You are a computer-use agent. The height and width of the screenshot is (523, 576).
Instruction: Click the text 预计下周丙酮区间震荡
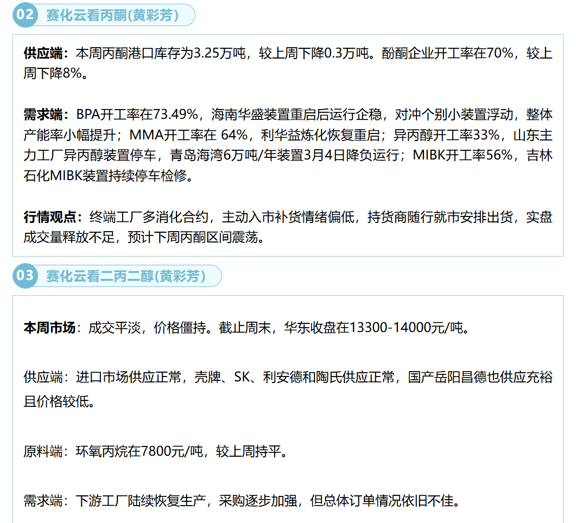pos(193,238)
